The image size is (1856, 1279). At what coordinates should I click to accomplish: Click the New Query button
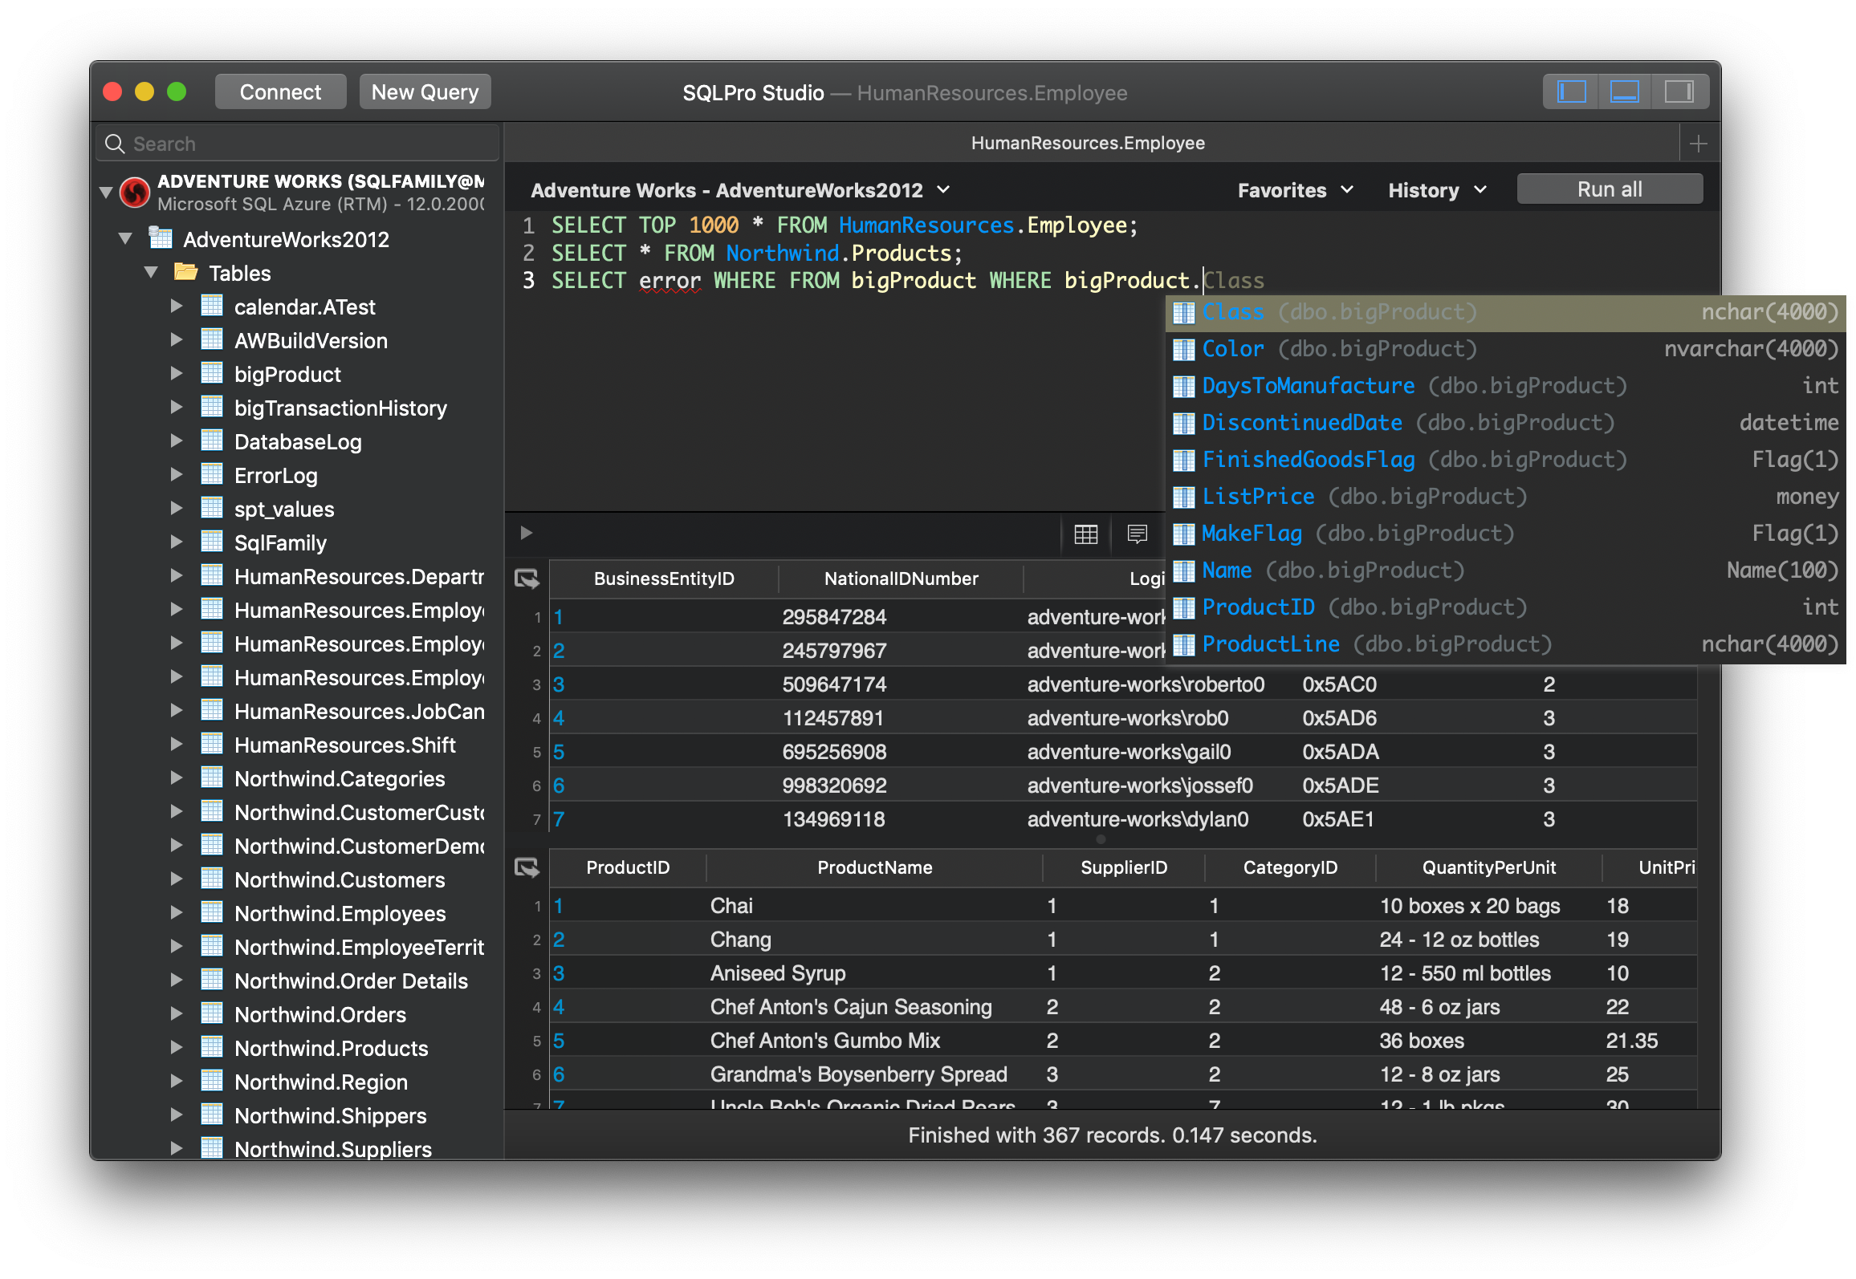tap(425, 91)
